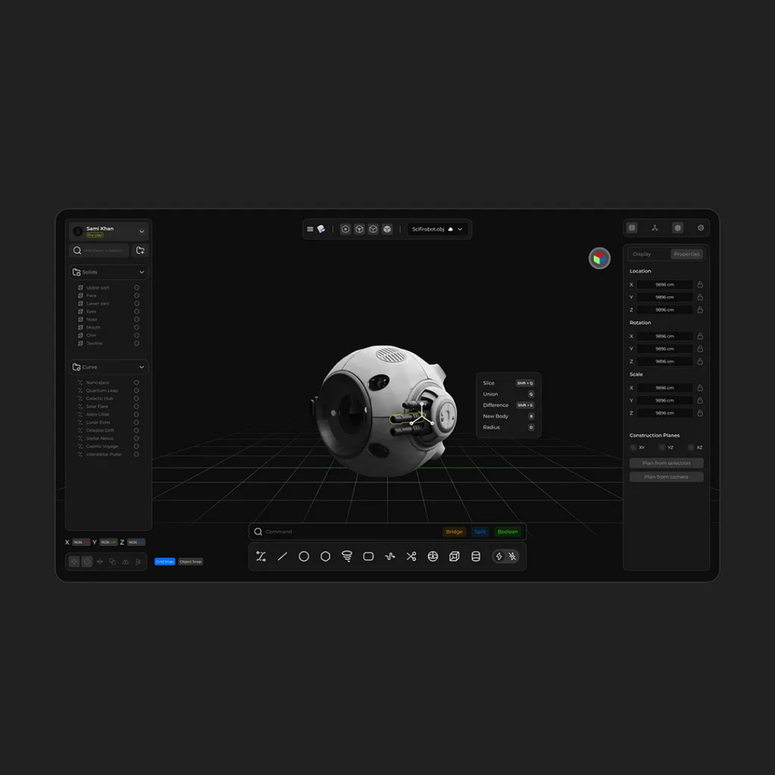Open the hamburger menu in the top toolbar
This screenshot has width=775, height=775.
pyautogui.click(x=310, y=228)
